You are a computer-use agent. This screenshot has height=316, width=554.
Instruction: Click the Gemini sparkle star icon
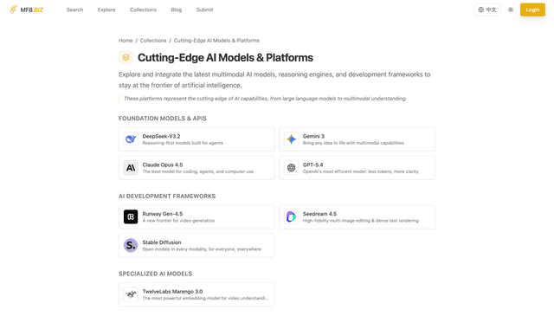coord(291,139)
